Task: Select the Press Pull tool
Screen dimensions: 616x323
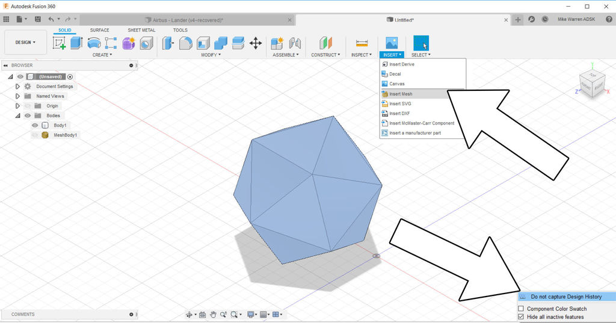Action: coord(168,43)
